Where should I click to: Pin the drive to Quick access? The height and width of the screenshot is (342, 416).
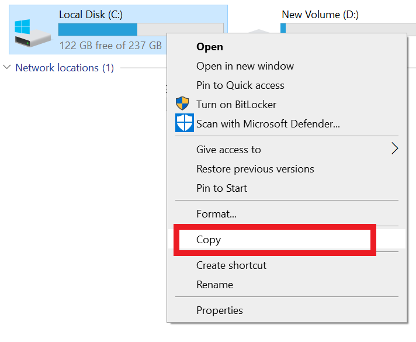point(240,85)
